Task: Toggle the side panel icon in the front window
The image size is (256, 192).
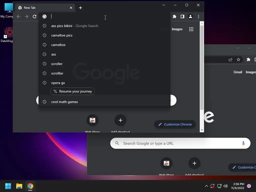Action: tap(182, 16)
